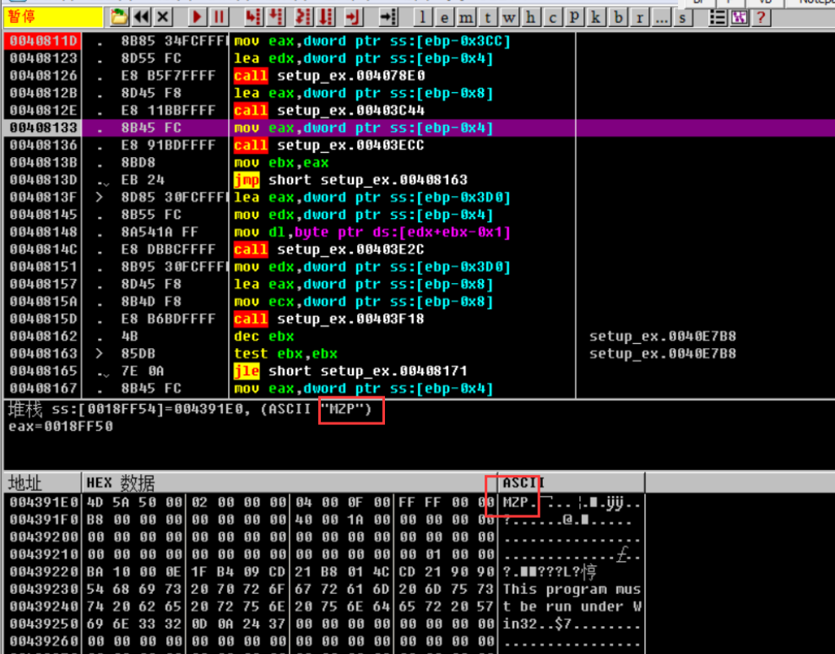Select call setup_ex.00403C44 instruction
This screenshot has width=835, height=654.
coord(329,111)
